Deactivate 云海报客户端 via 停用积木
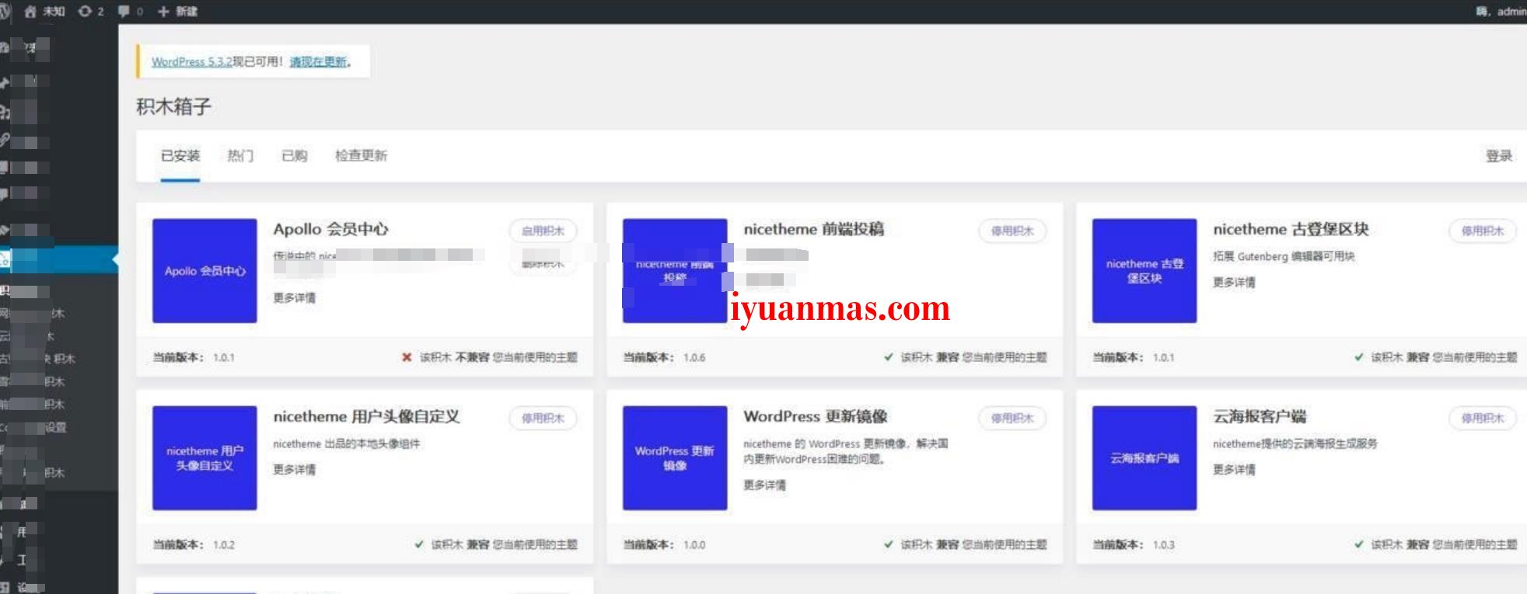Image resolution: width=1527 pixels, height=594 pixels. [x=1483, y=418]
